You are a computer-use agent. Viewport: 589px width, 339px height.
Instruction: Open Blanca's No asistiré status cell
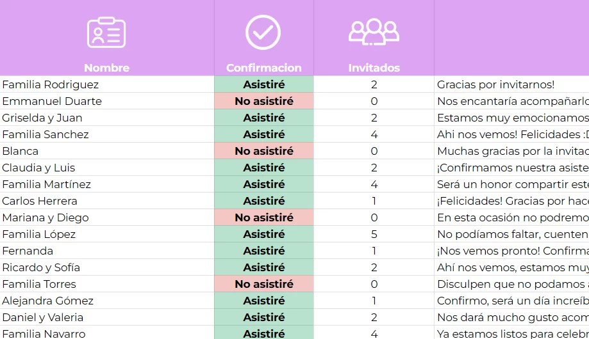point(263,151)
